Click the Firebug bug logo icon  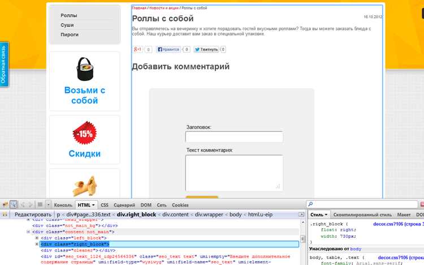(x=5, y=205)
